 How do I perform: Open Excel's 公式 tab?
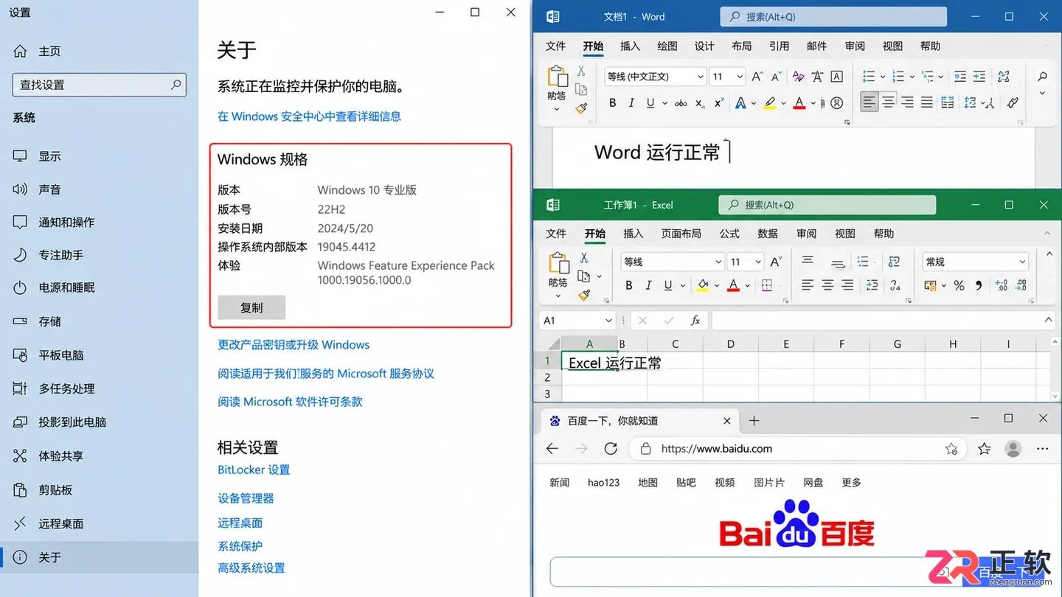pyautogui.click(x=729, y=234)
